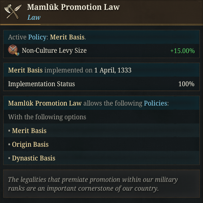
Task: Click the italic Law subtitle link
Action: click(34, 17)
